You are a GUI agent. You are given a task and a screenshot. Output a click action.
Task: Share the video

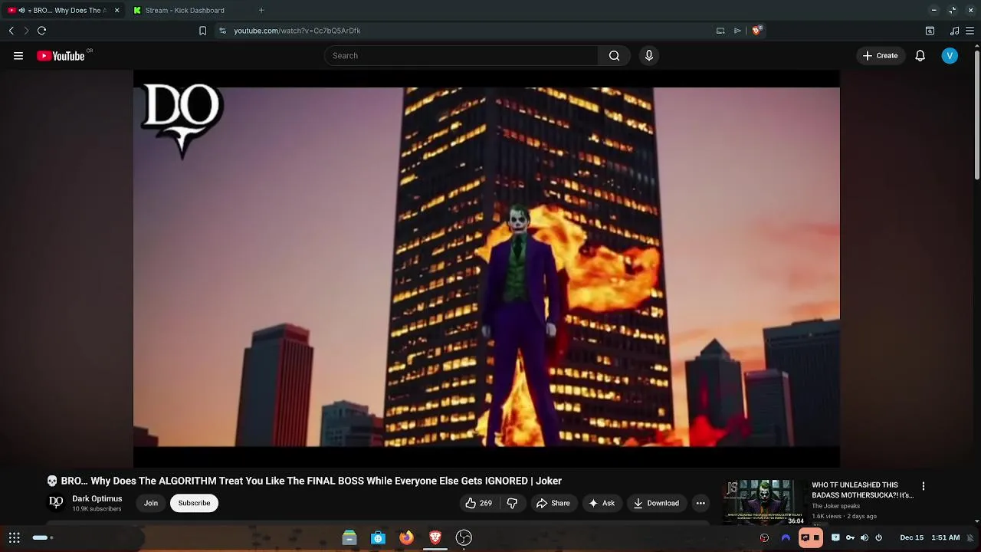tap(553, 503)
